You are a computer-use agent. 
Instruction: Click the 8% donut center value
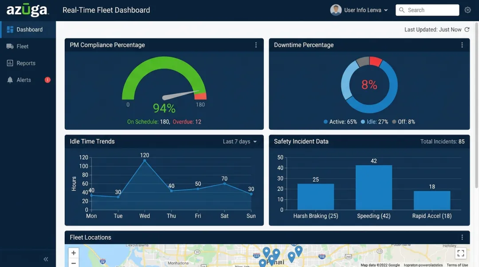pos(369,85)
